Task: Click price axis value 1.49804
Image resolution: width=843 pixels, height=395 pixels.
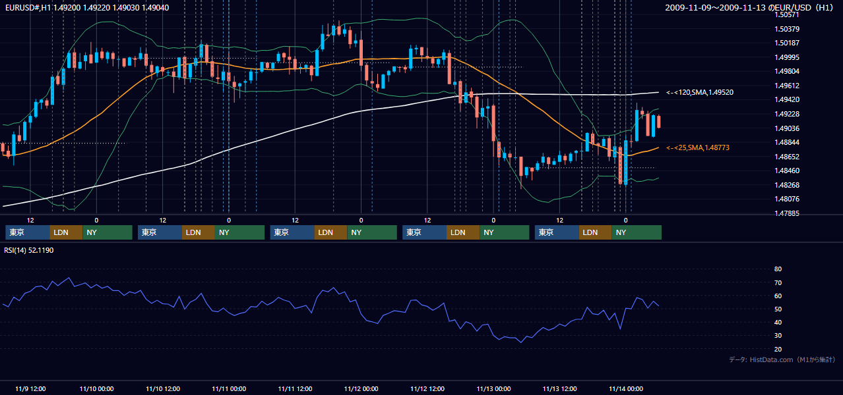Action: (x=787, y=71)
